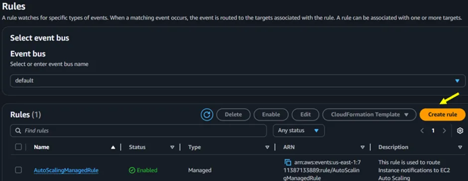Open the AutoScalingManagedRule link
The width and height of the screenshot is (468, 181).
pos(66,170)
